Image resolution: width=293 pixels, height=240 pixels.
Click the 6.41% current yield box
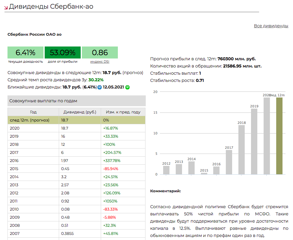[x=25, y=52]
